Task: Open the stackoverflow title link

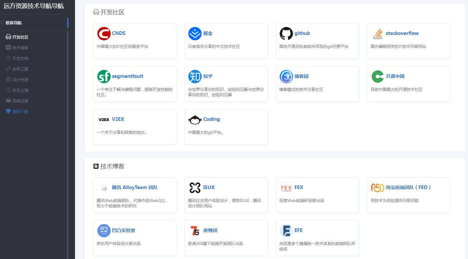Action: pyautogui.click(x=402, y=33)
